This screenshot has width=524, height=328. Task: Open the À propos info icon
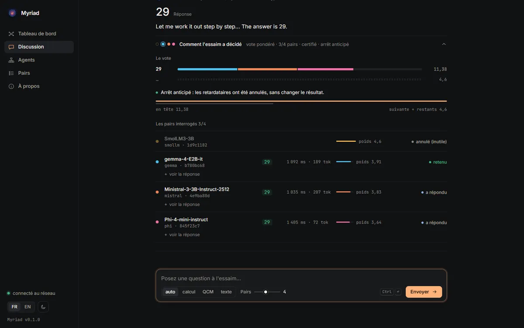coord(11,86)
